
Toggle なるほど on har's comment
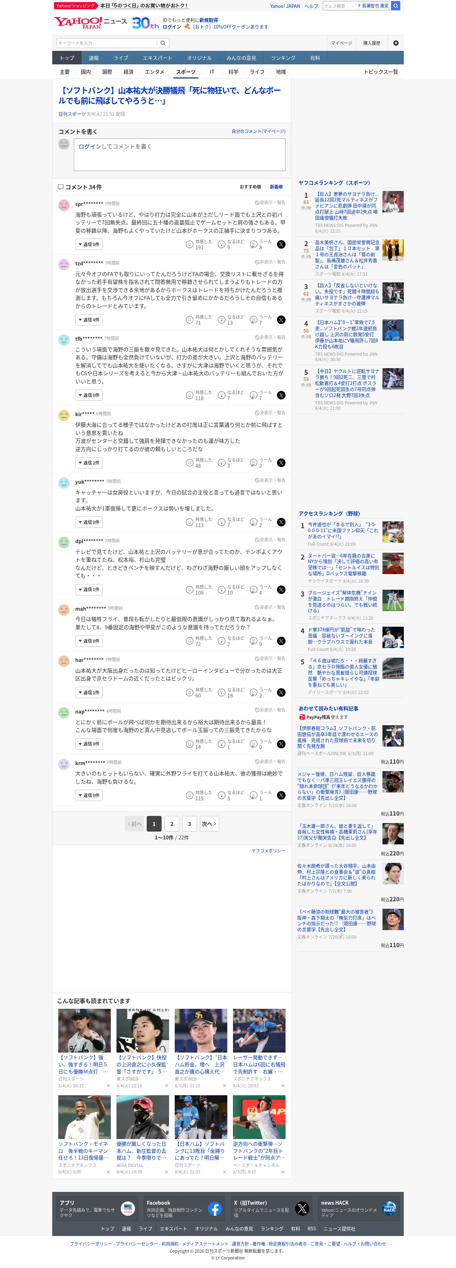point(231,693)
